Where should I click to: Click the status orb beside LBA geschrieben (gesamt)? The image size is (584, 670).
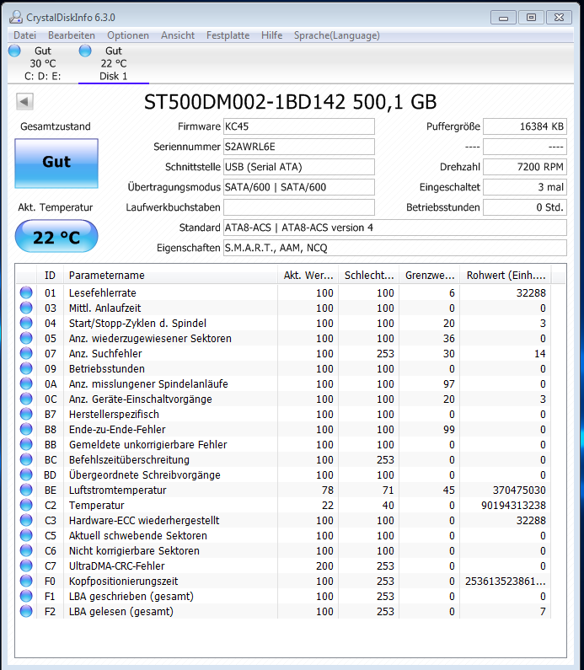[26, 596]
